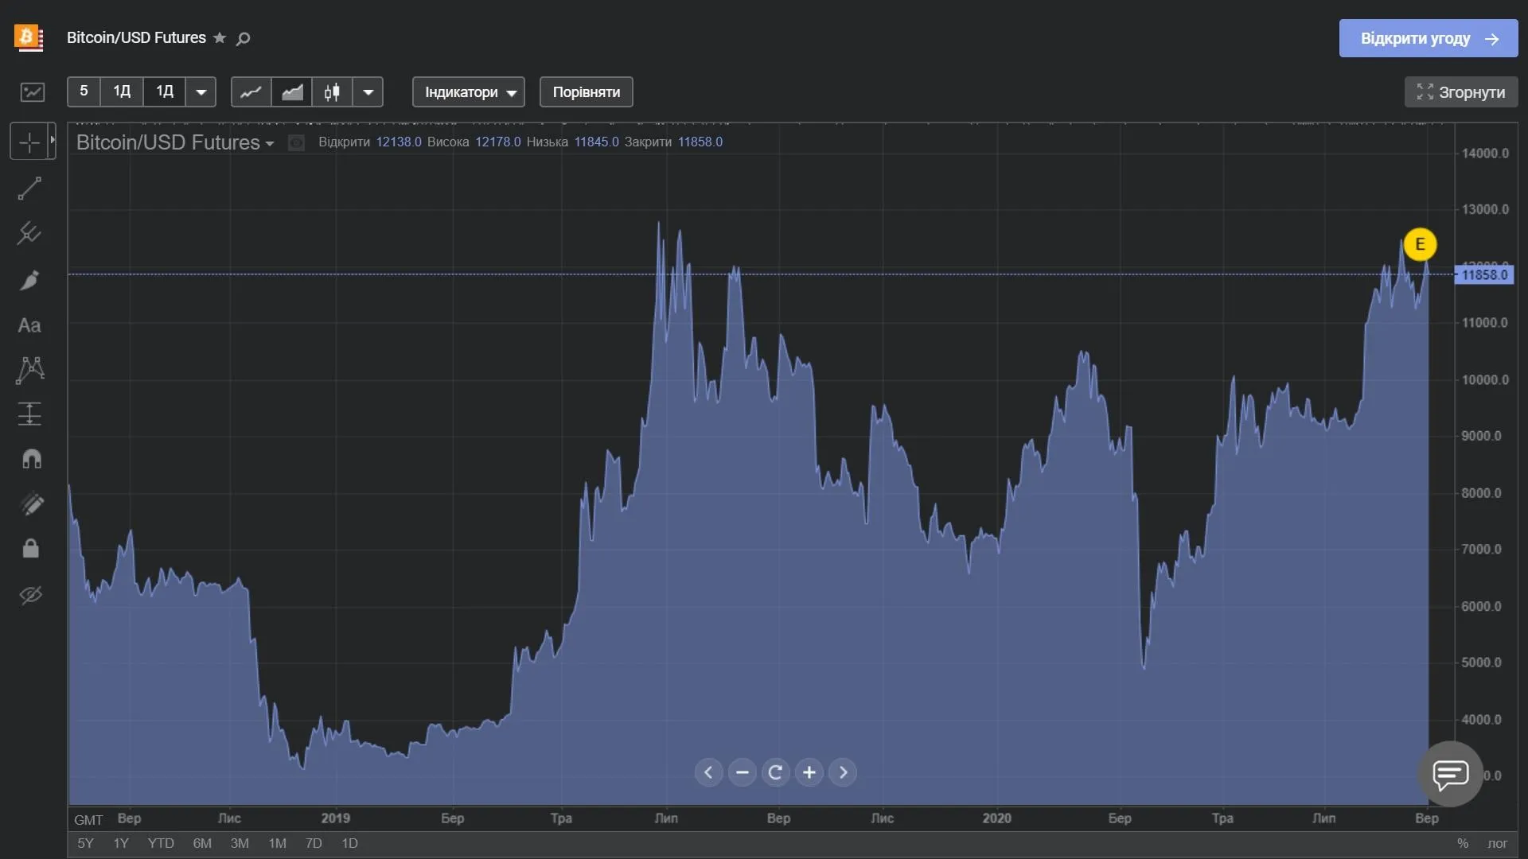
Task: Select the trend line drawing tool
Action: click(x=29, y=189)
